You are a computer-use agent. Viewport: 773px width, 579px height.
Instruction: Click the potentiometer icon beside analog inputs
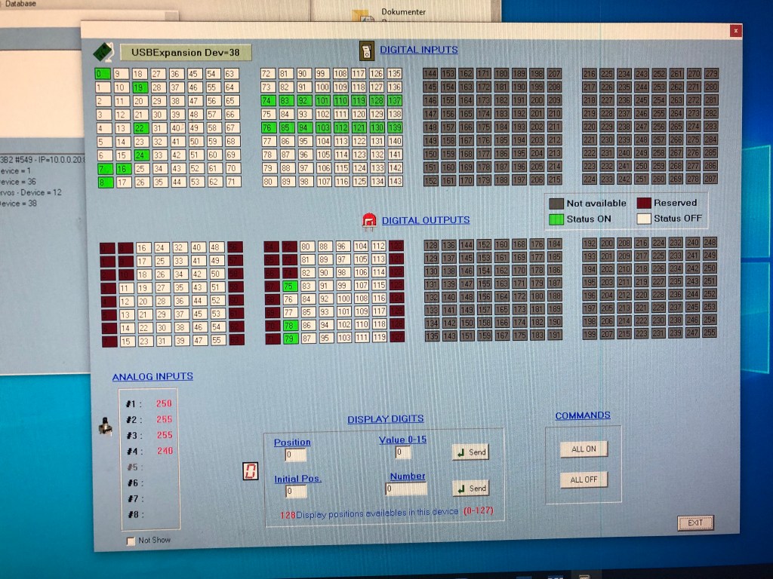click(x=105, y=427)
